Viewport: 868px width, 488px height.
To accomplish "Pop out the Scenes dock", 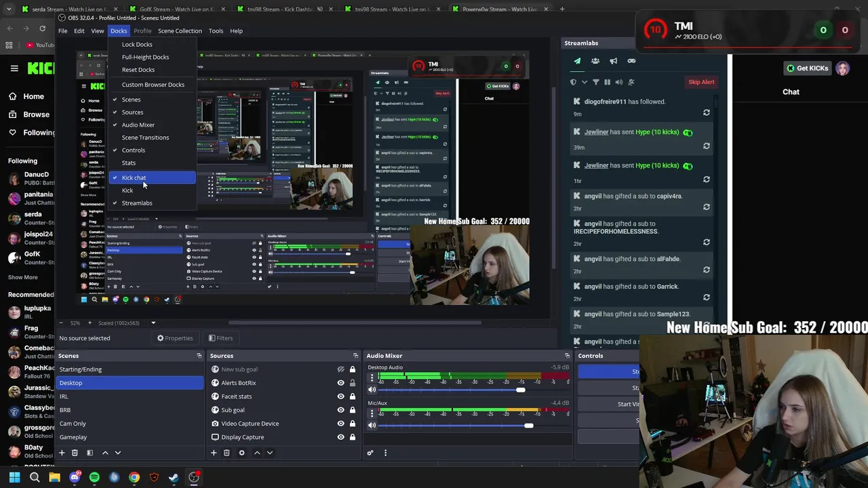I will 199,356.
